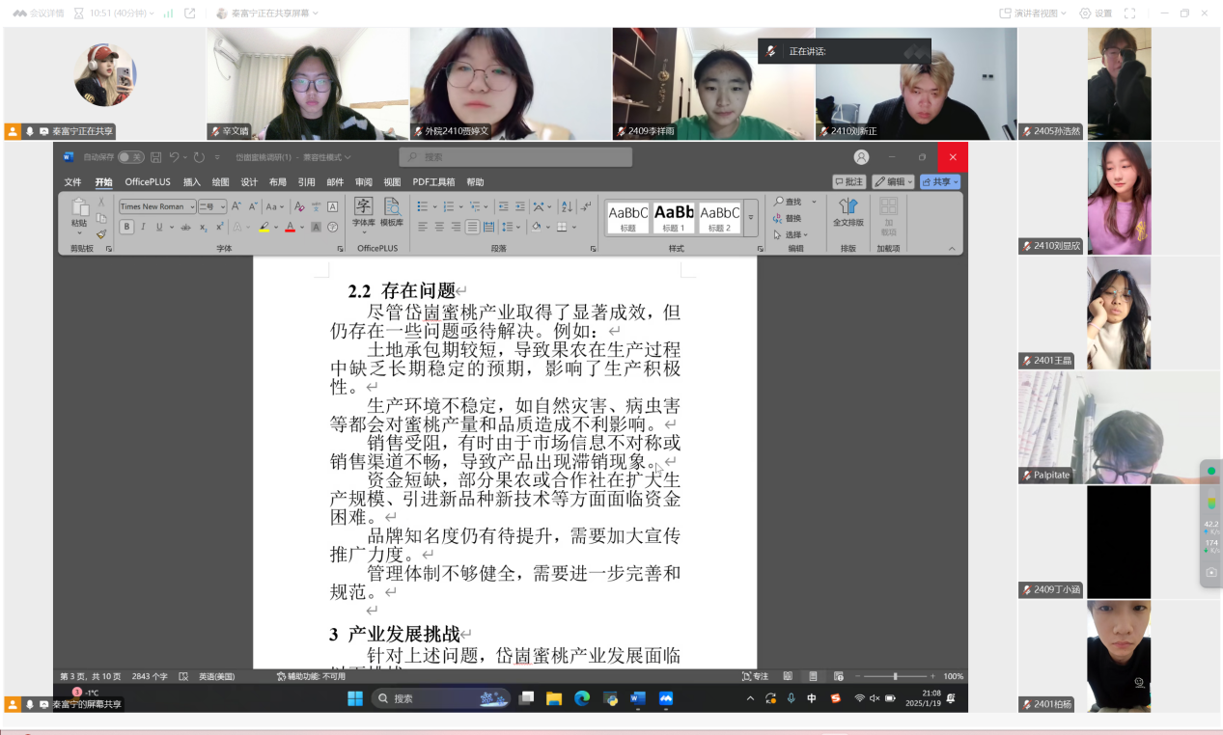Toggle 专注 focus mode in status bar

tap(756, 676)
